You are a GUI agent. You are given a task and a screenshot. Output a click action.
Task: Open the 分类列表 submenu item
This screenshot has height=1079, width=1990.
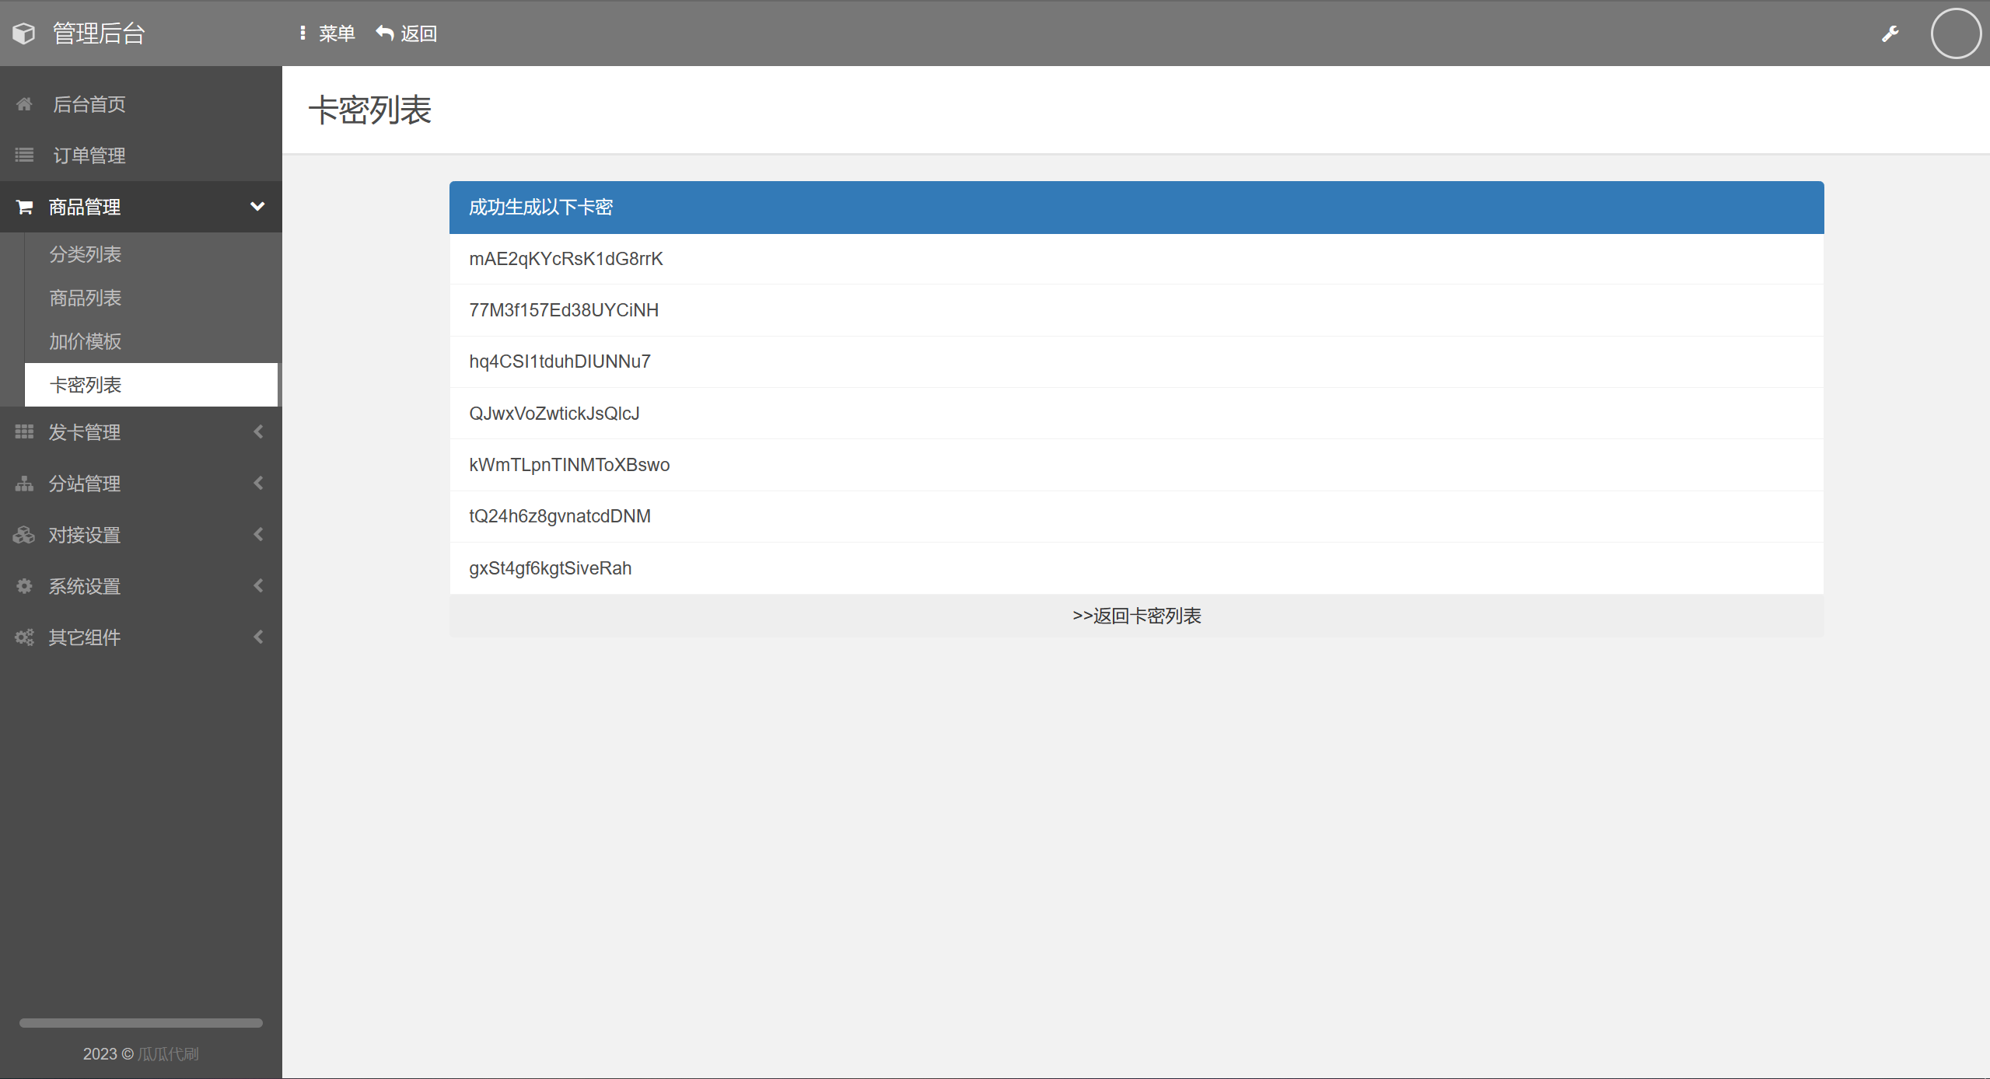[x=86, y=254]
